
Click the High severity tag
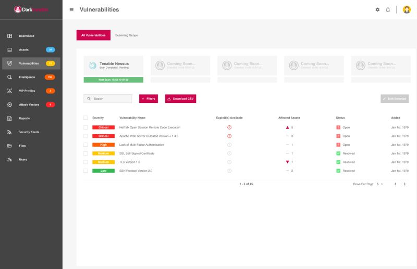103,145
